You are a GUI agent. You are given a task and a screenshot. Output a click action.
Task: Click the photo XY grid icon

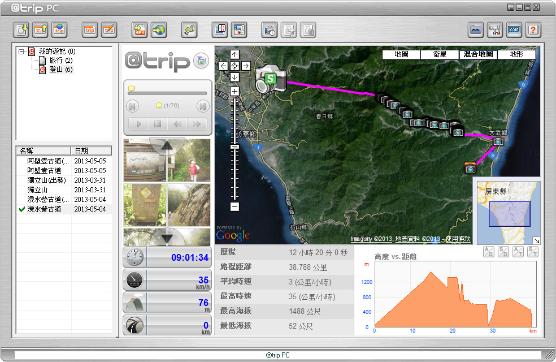220,30
